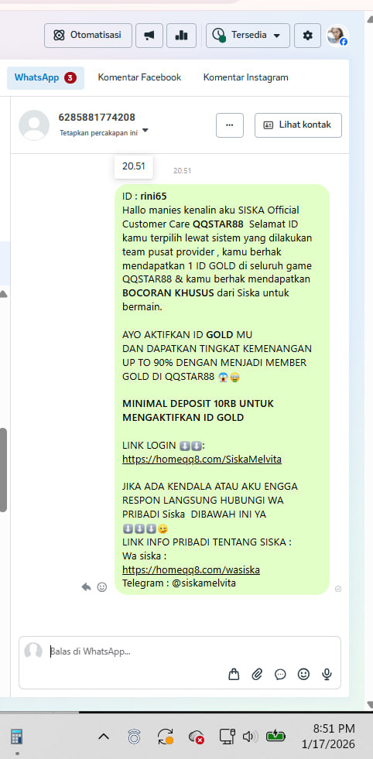Screen dimensions: 373x759
Task: Open the emoji picker smiley icon
Action: (x=303, y=674)
